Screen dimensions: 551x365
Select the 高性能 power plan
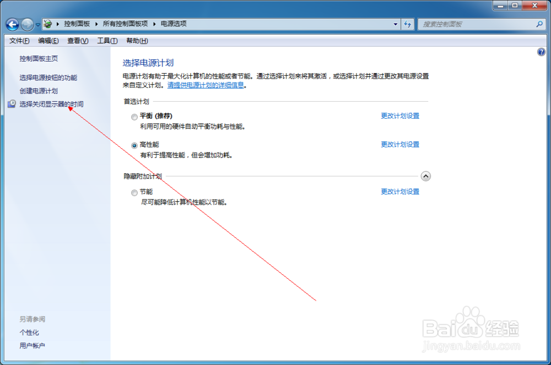(x=134, y=144)
